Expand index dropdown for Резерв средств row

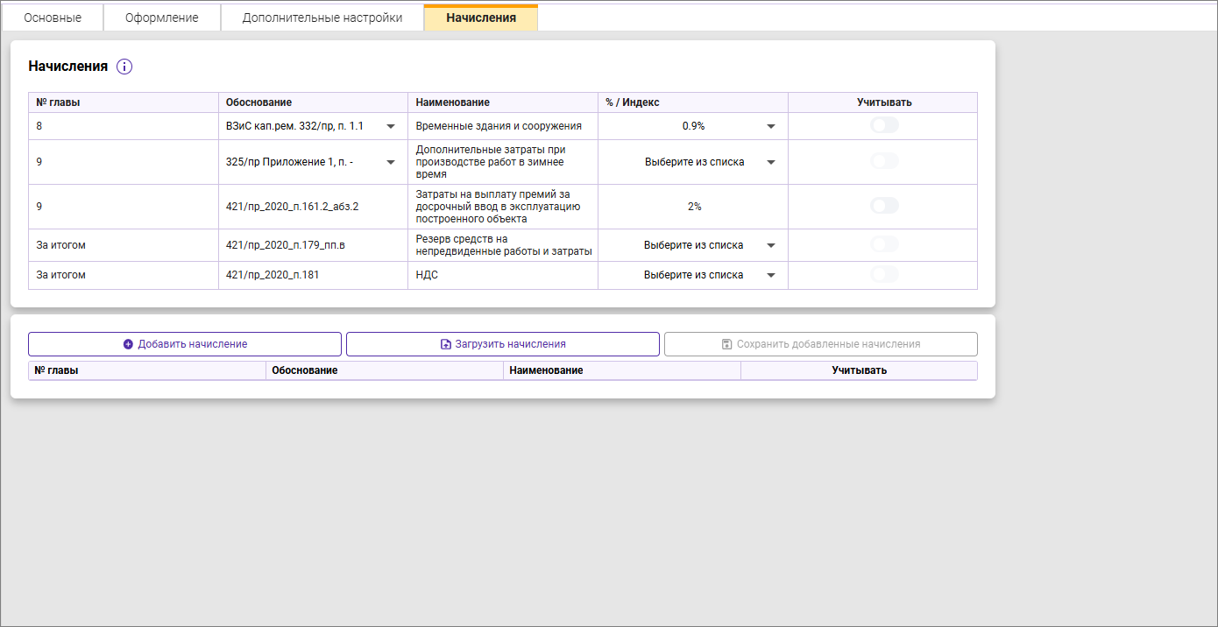point(771,245)
